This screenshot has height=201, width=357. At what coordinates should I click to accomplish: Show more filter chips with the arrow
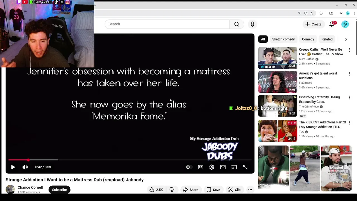346,39
